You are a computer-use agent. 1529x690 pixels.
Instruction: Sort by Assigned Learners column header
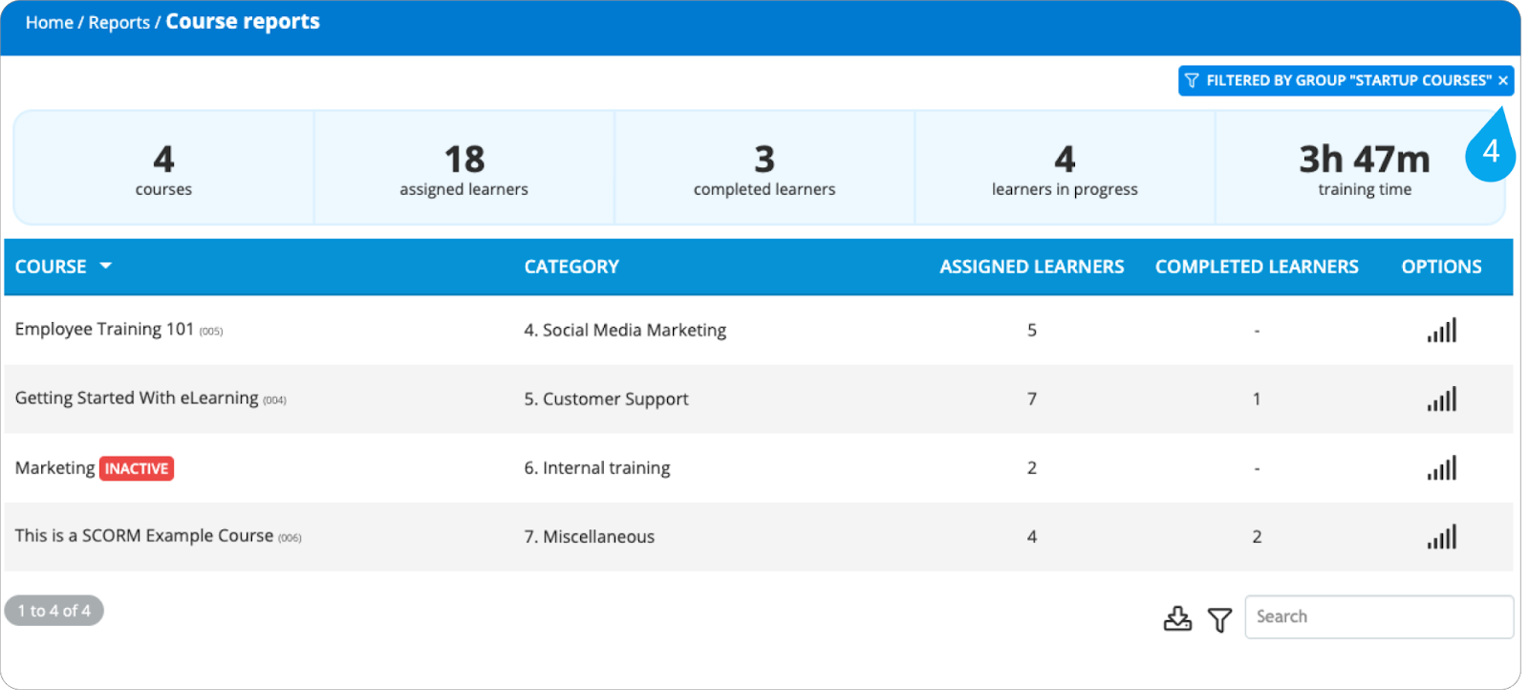pos(1031,267)
